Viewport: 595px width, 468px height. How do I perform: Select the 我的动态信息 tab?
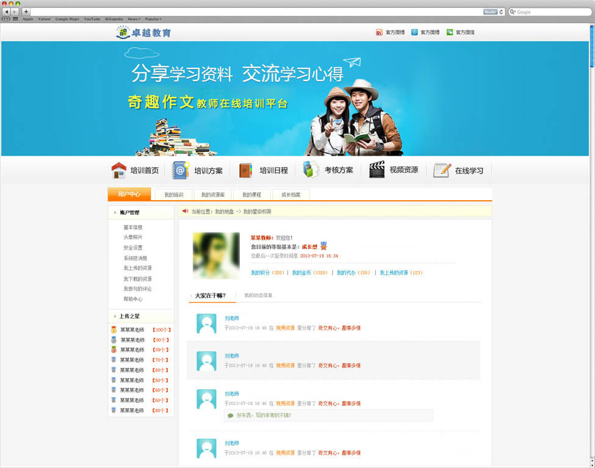(x=258, y=295)
